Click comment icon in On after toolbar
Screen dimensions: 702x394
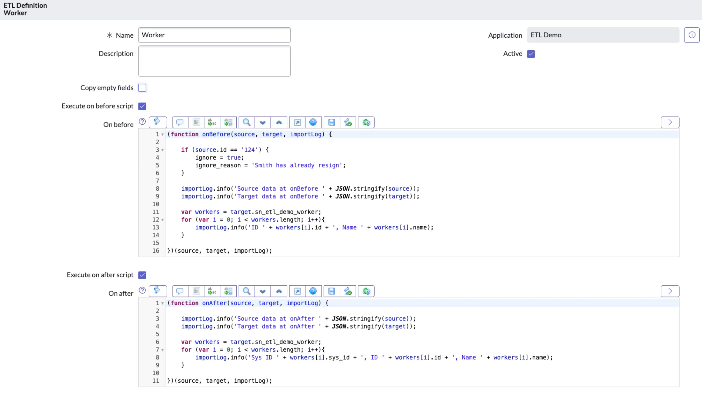click(180, 291)
